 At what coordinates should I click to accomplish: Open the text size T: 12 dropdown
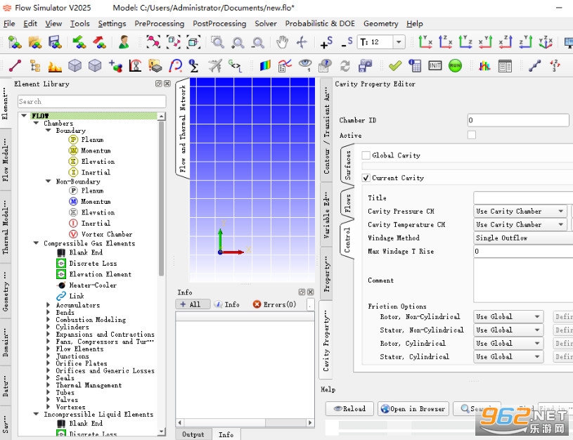(399, 42)
